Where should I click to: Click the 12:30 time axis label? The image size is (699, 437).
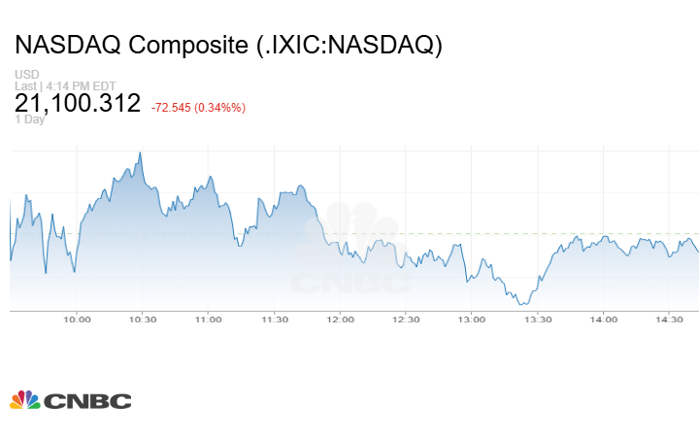[x=406, y=319]
